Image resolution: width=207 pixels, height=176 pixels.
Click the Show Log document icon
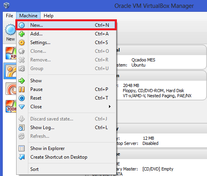(x=22, y=128)
